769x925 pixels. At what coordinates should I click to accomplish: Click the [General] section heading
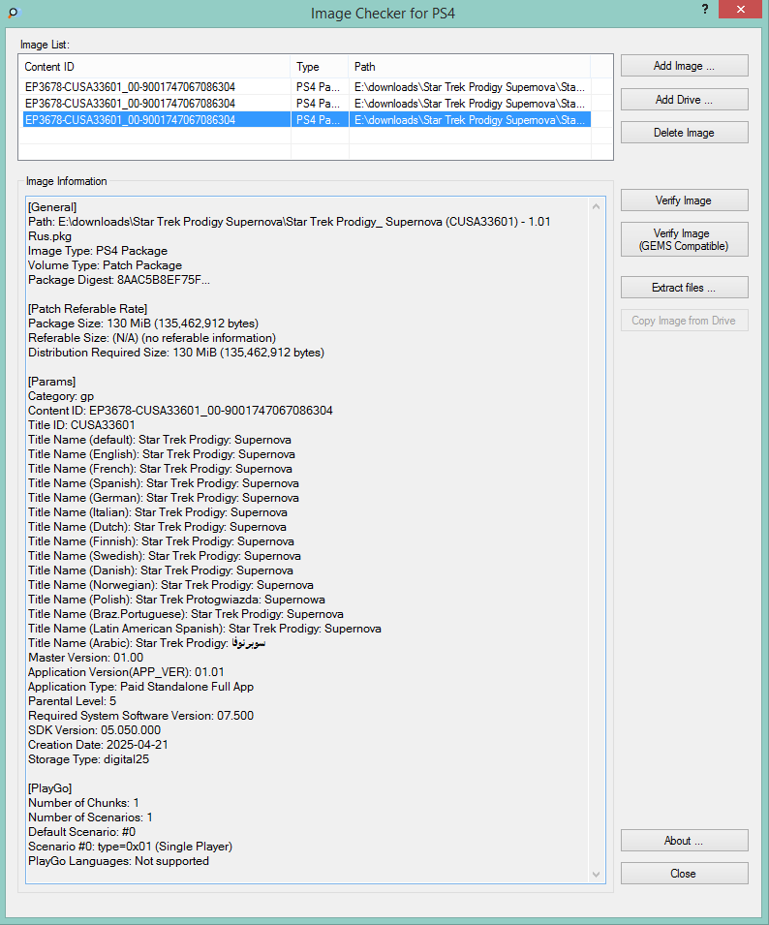pos(52,207)
